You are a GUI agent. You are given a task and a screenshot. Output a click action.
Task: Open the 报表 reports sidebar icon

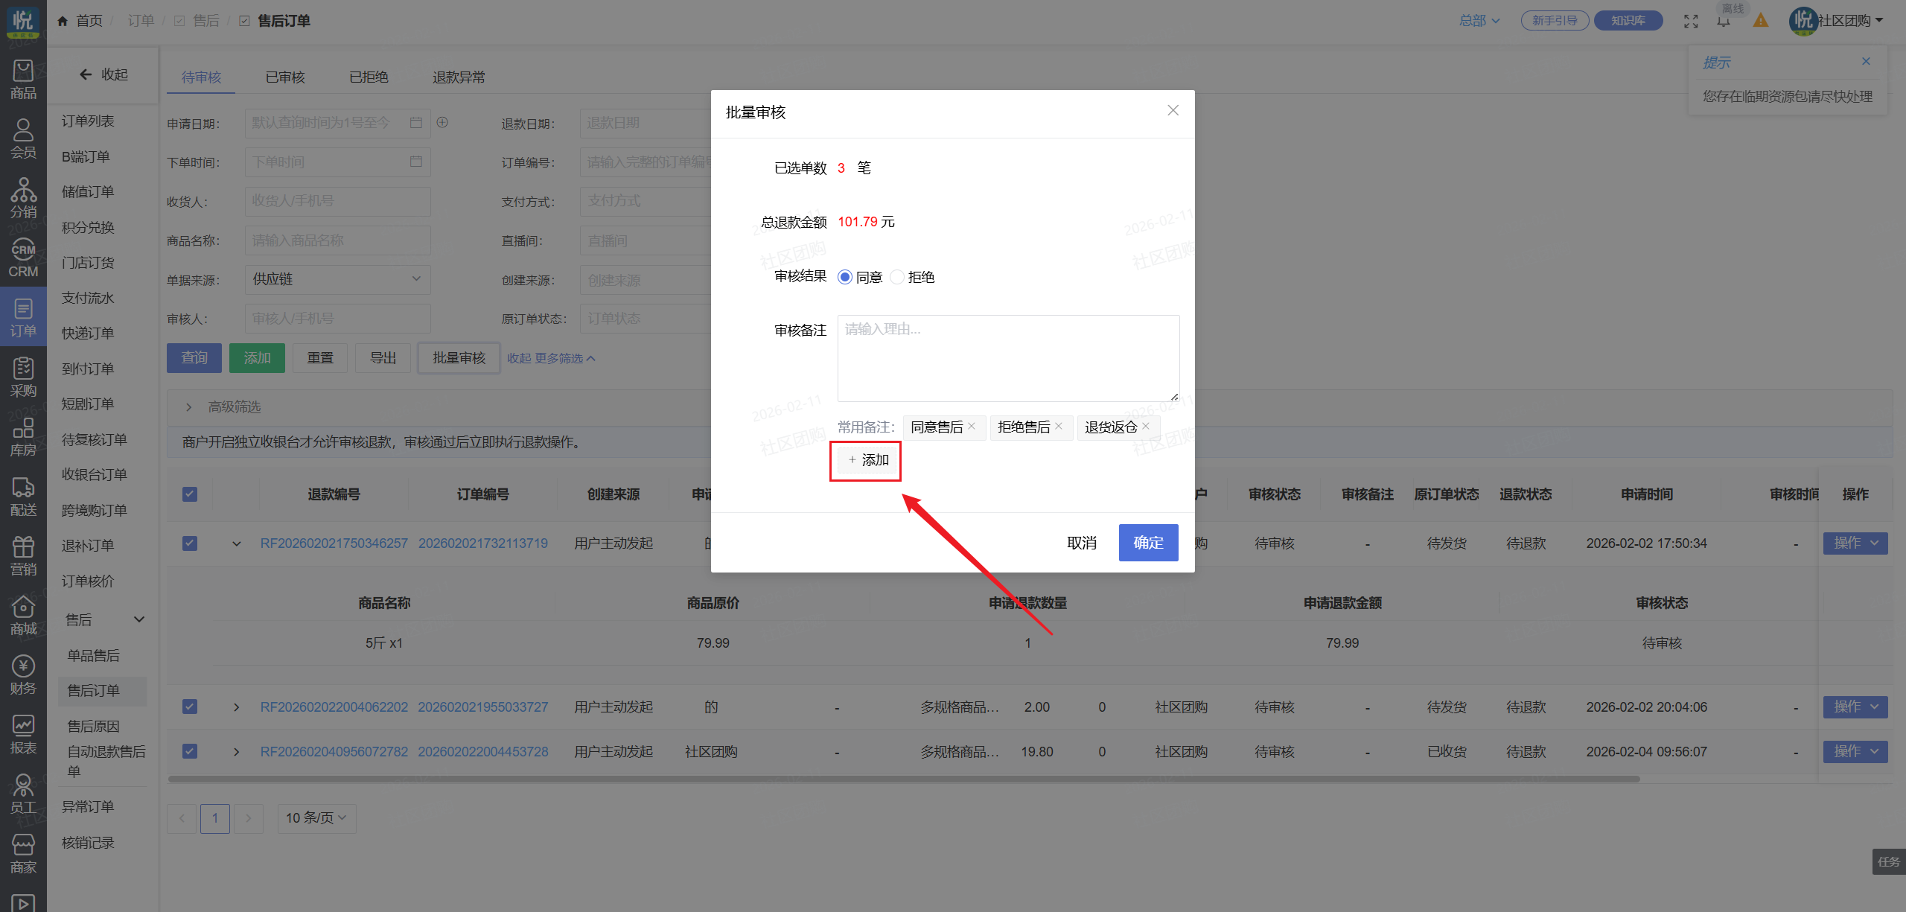pos(23,734)
